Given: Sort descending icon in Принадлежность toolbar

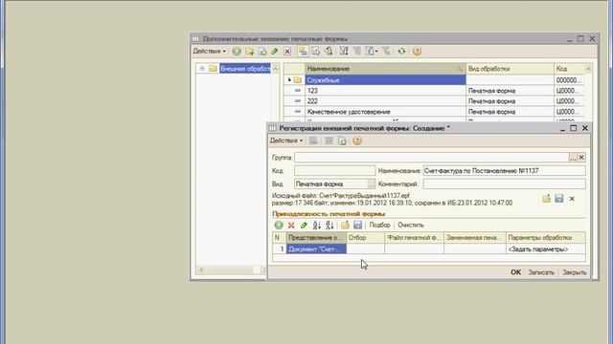Looking at the screenshot, I should pyautogui.click(x=329, y=226).
